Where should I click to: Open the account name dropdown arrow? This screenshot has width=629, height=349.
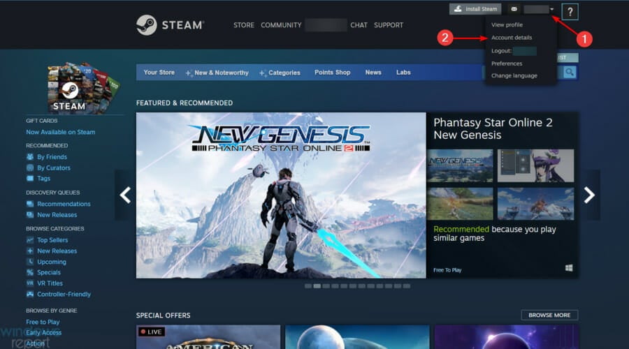tap(552, 9)
